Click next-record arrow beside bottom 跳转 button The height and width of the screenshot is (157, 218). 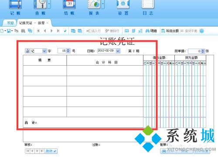click(37, 151)
